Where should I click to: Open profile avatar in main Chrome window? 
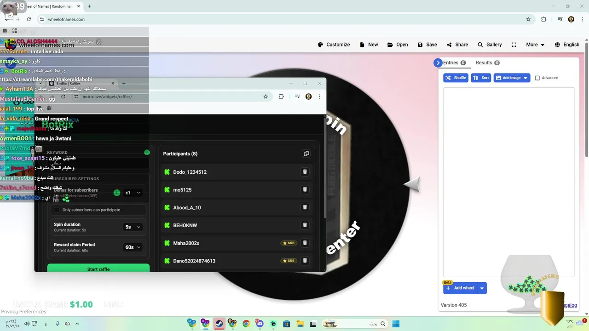(x=571, y=19)
